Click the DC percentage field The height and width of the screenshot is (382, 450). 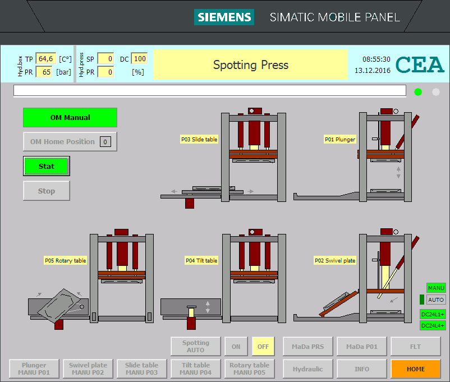pos(140,58)
